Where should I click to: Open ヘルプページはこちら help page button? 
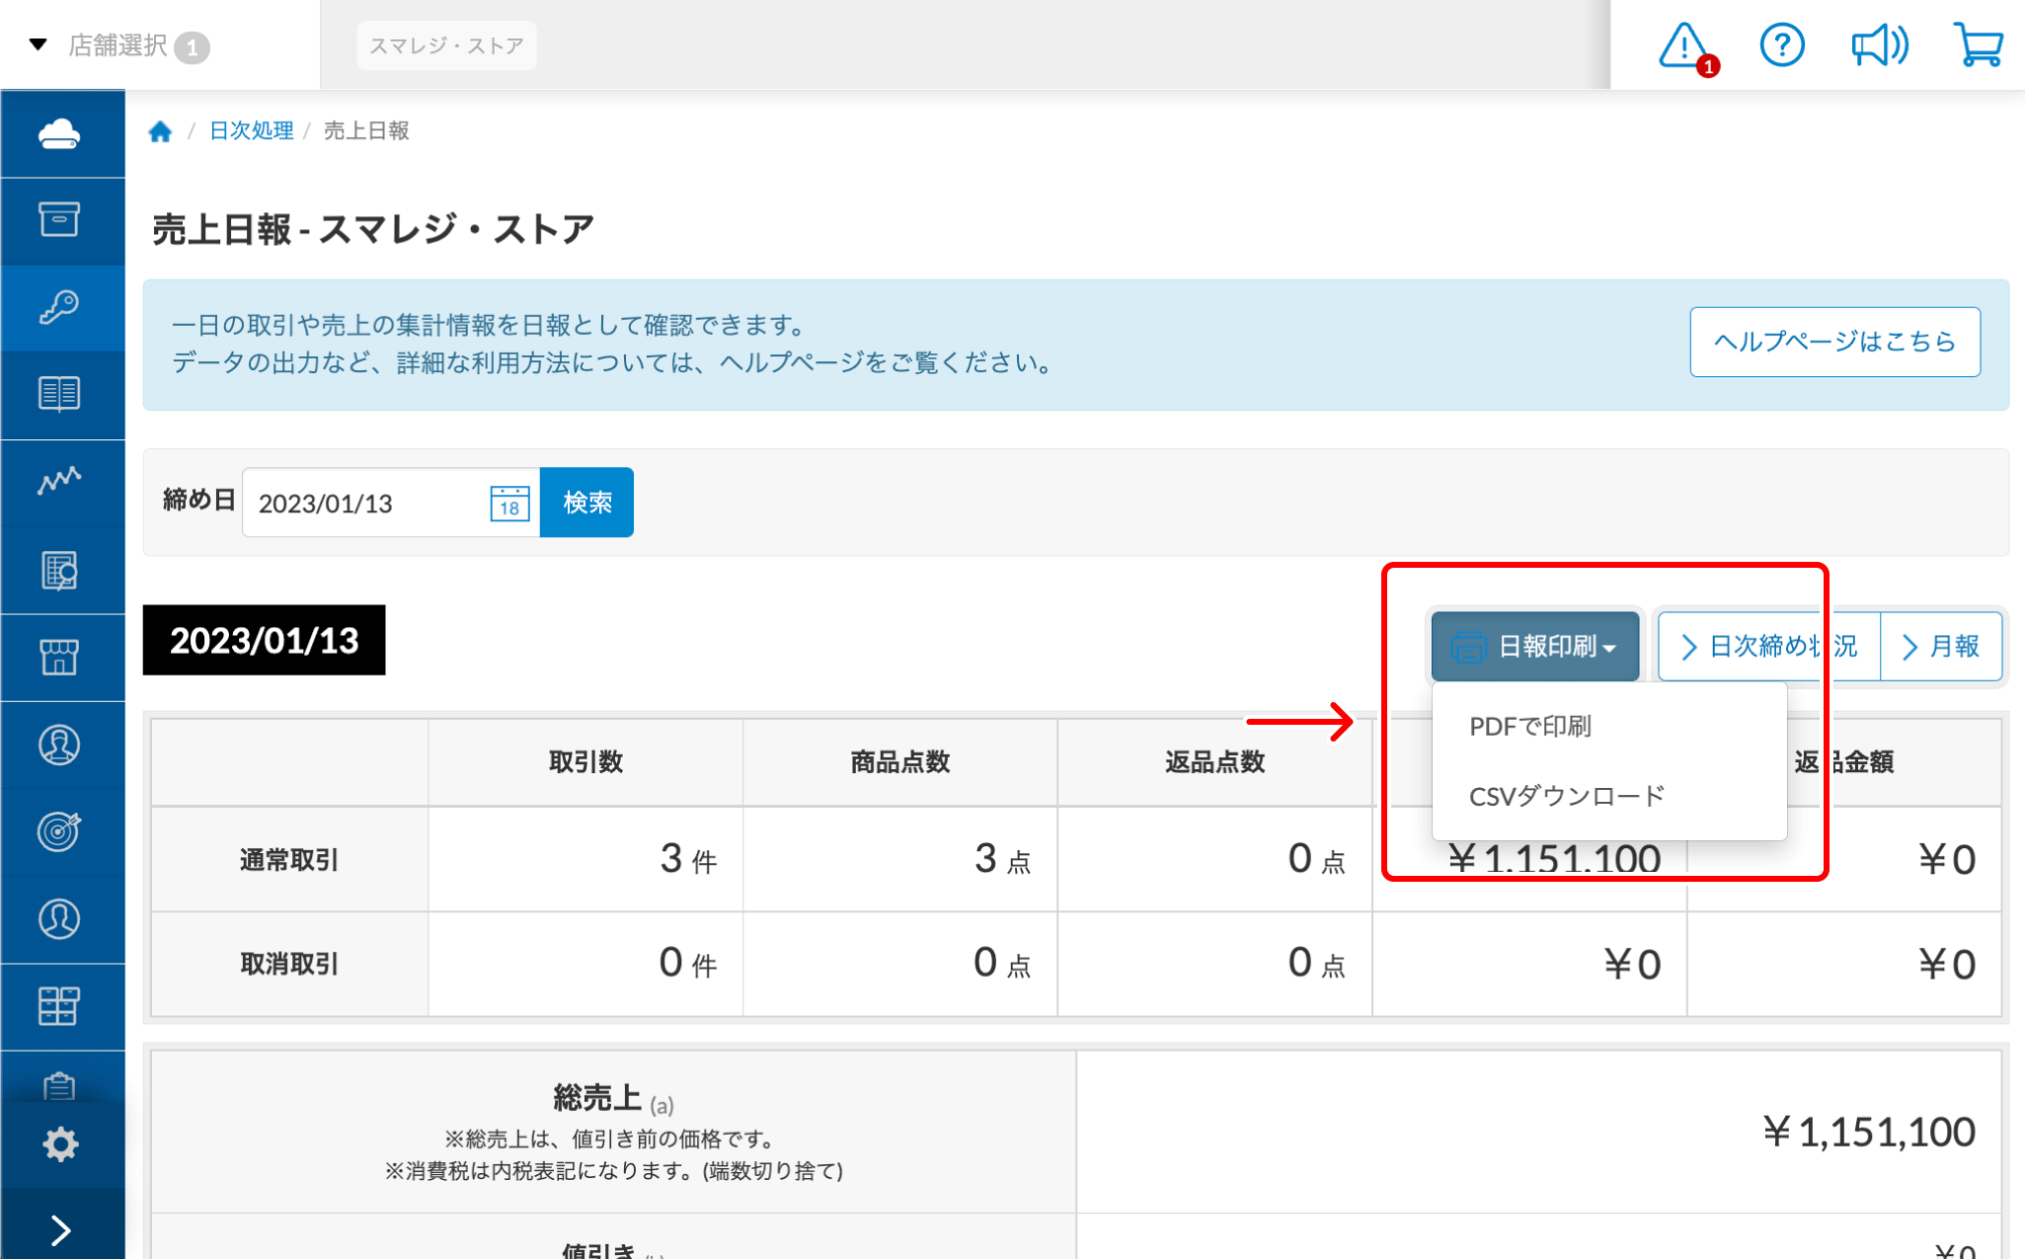point(1834,342)
